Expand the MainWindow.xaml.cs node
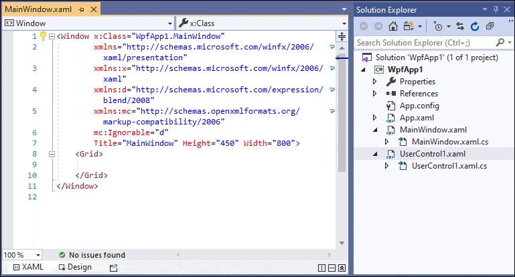 click(387, 142)
